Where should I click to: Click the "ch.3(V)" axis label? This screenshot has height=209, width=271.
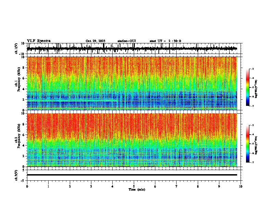coord(16,175)
